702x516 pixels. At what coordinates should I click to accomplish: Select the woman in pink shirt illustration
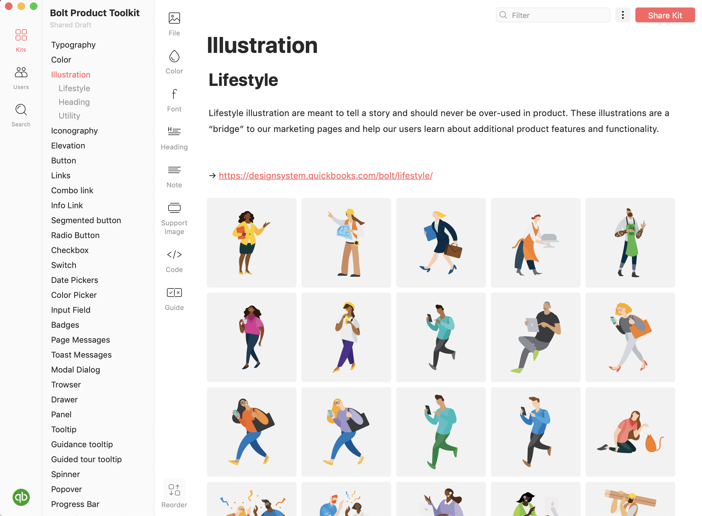tap(251, 337)
